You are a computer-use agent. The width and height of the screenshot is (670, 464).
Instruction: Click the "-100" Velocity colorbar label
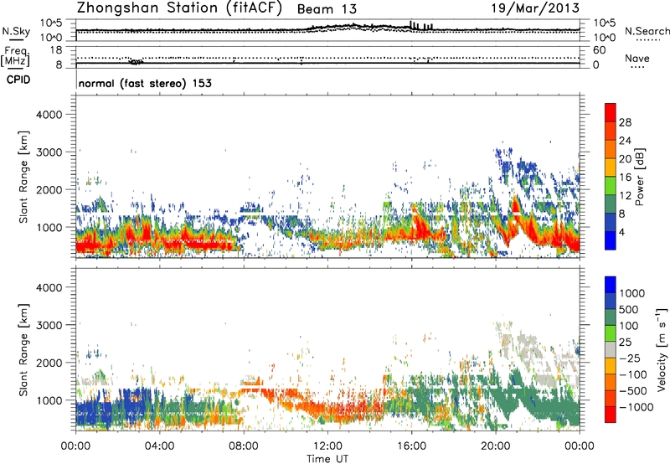[x=632, y=374]
